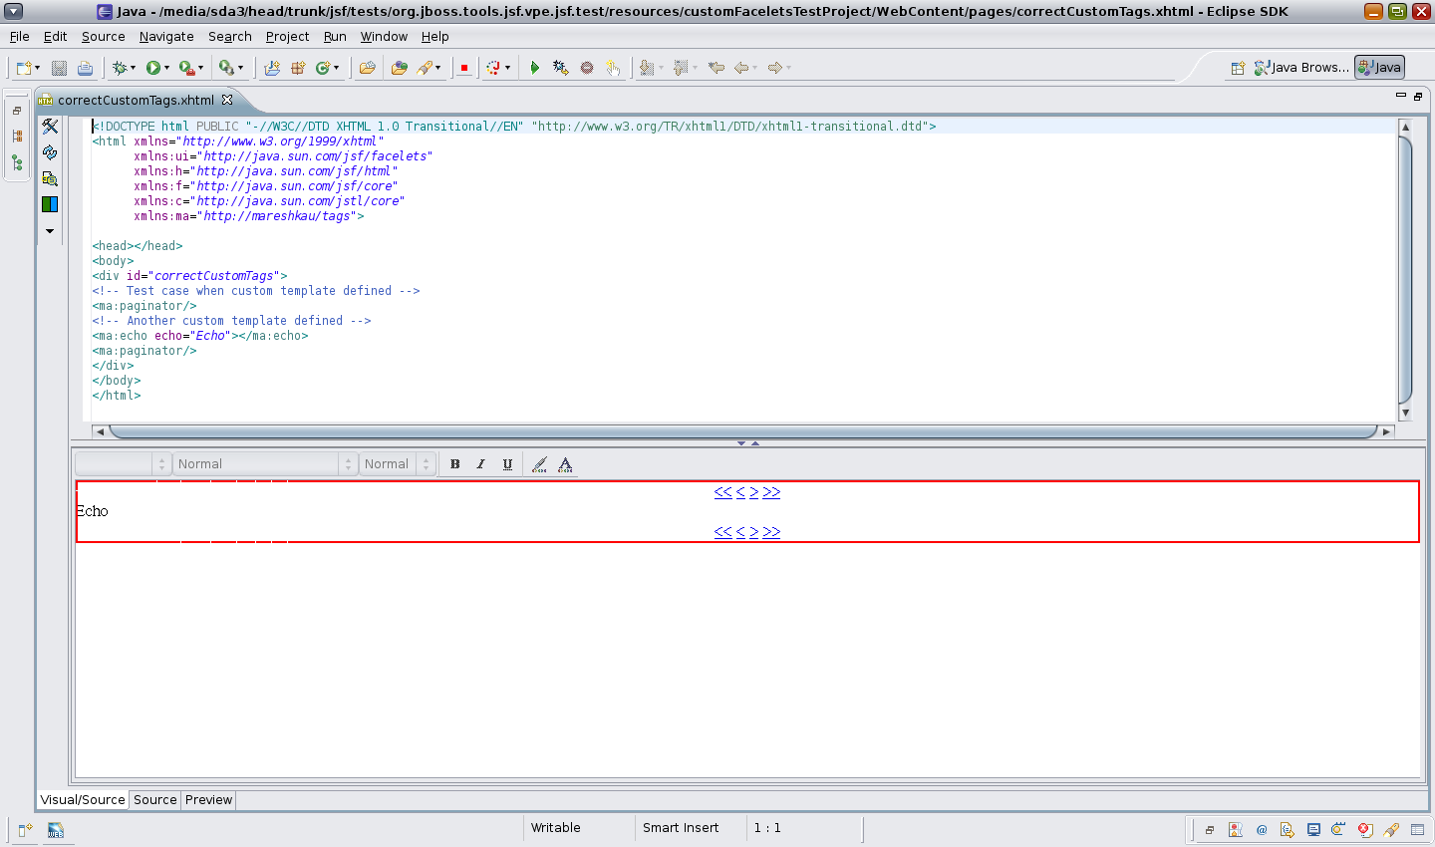The image size is (1435, 847).
Task: Open the VPE Preferences wrench icon
Action: click(50, 127)
